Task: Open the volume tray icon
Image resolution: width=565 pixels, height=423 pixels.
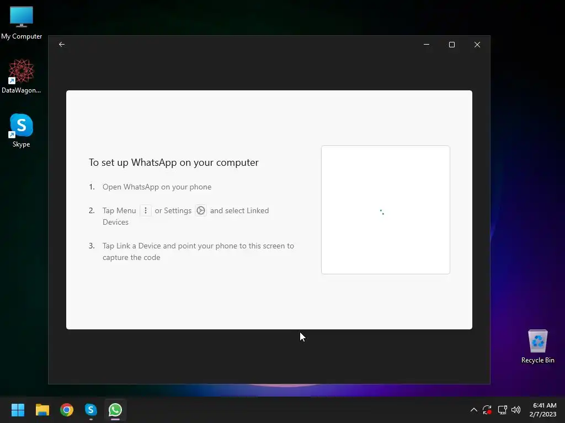Action: (x=516, y=410)
